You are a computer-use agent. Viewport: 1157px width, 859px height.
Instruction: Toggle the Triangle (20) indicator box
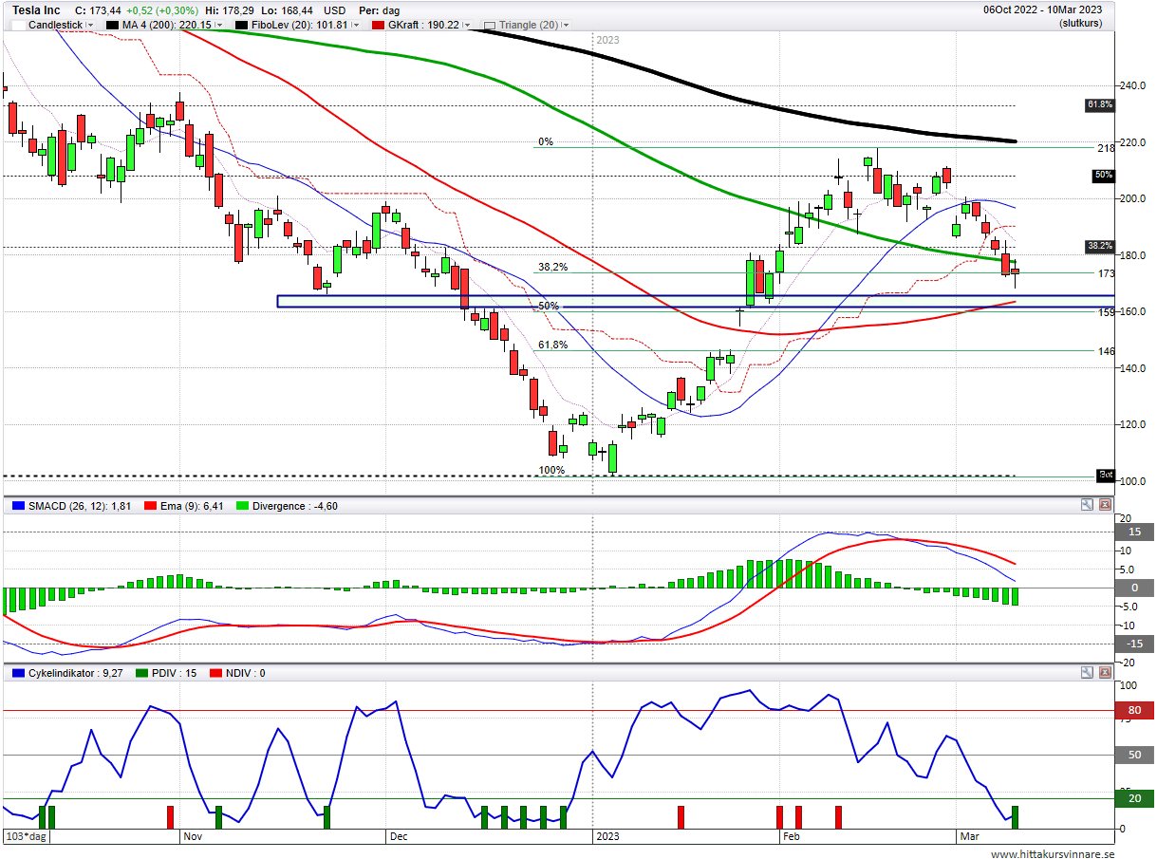pyautogui.click(x=490, y=25)
